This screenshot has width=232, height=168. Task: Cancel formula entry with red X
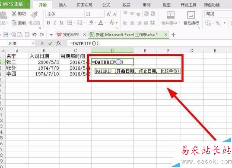pyautogui.click(x=42, y=43)
